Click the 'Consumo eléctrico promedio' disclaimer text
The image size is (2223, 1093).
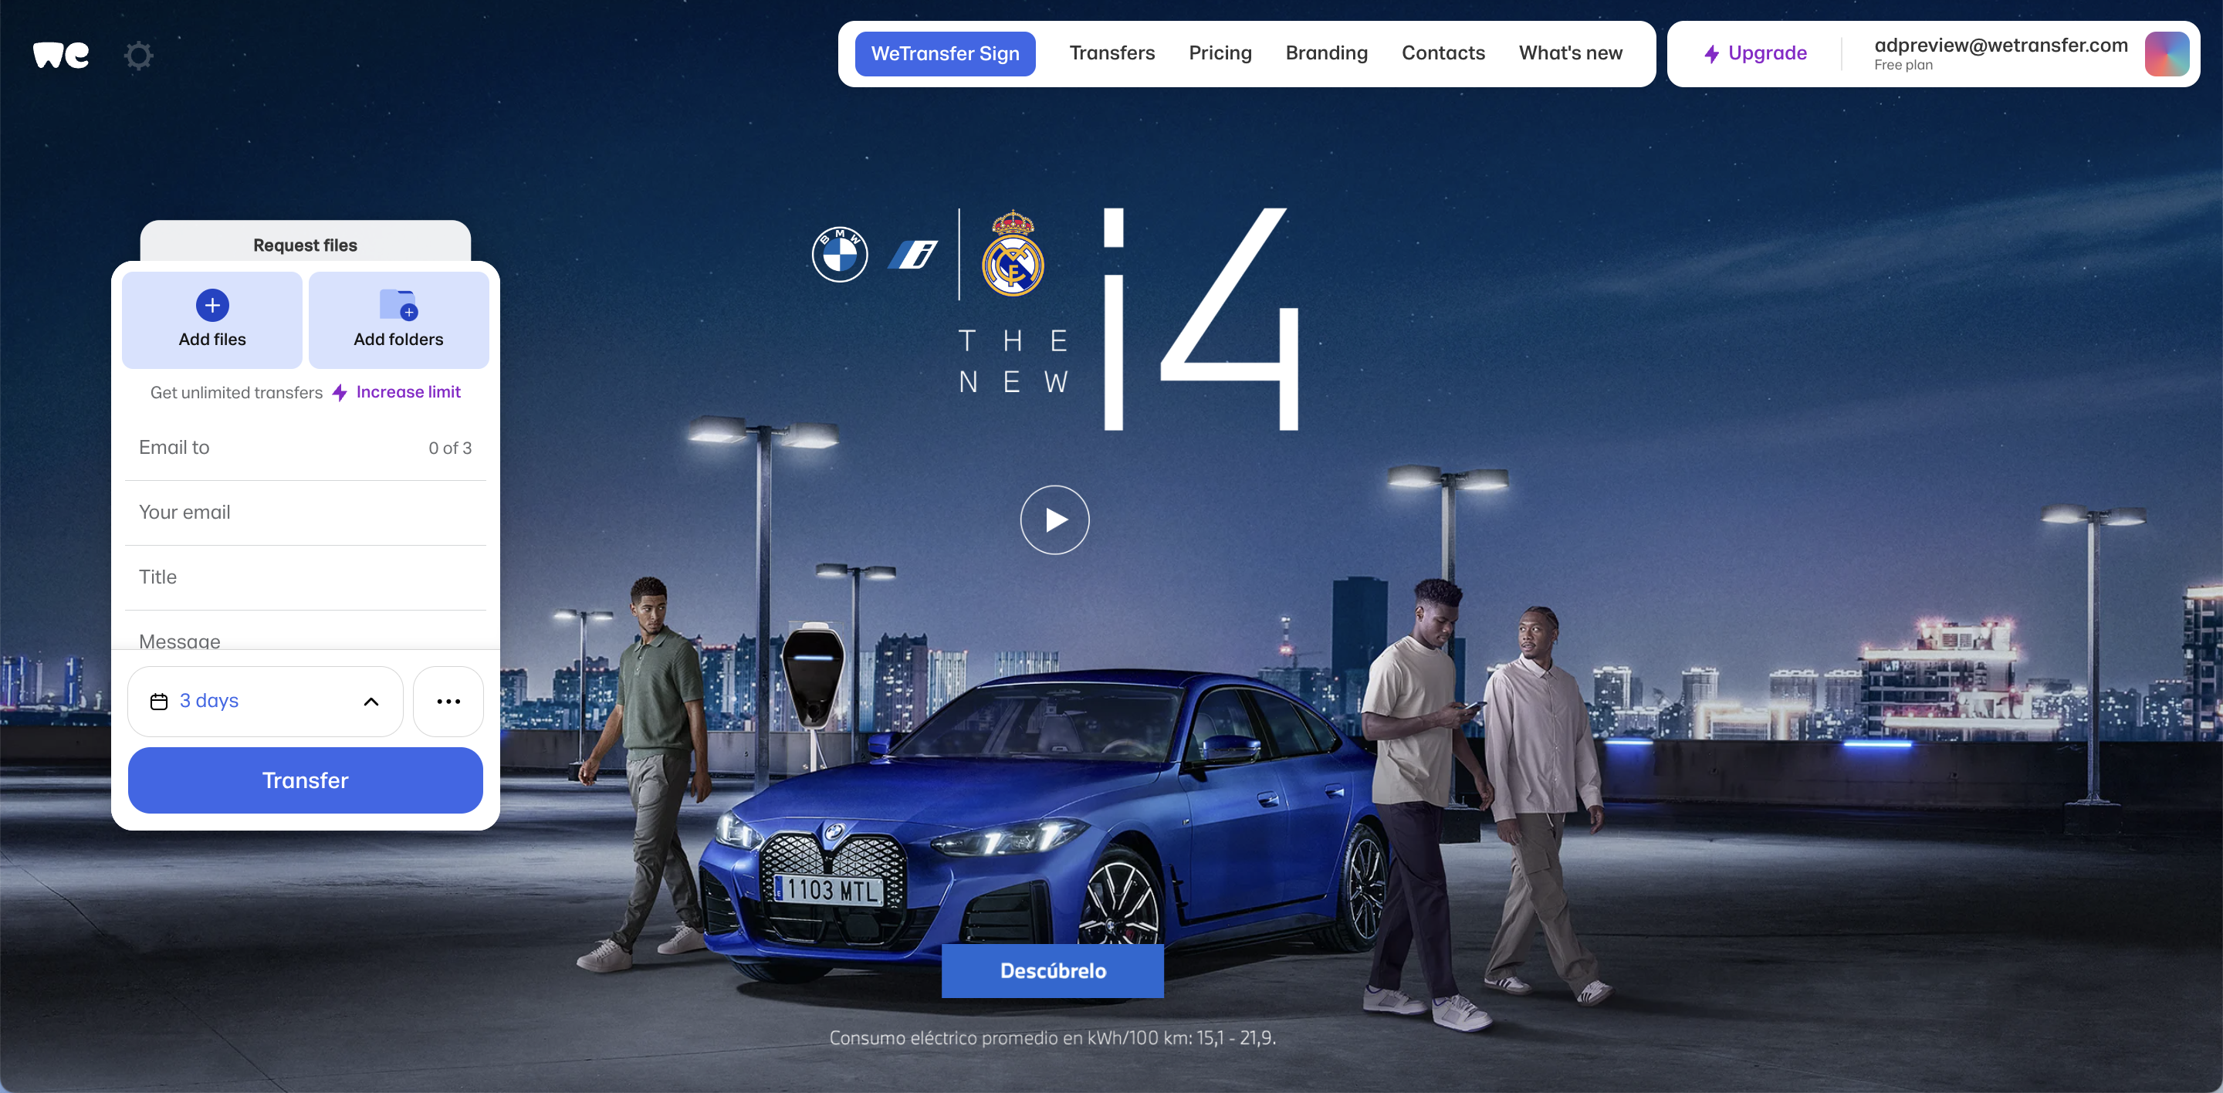point(1052,1037)
